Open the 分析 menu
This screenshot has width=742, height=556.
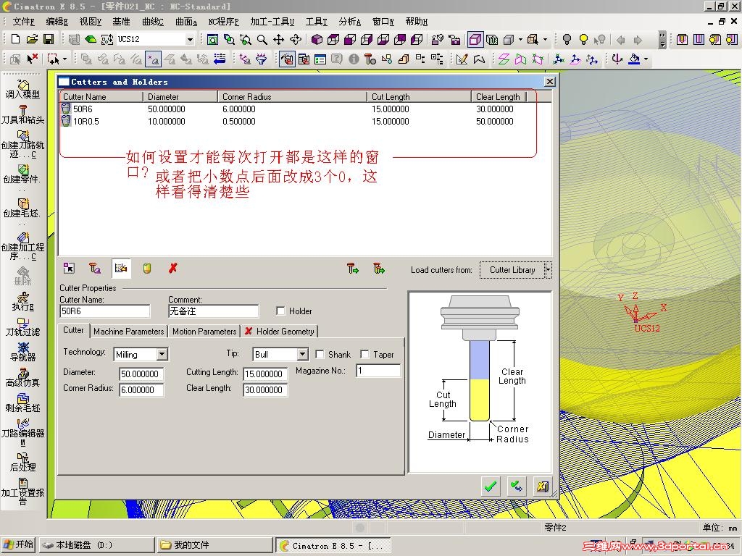(x=350, y=22)
